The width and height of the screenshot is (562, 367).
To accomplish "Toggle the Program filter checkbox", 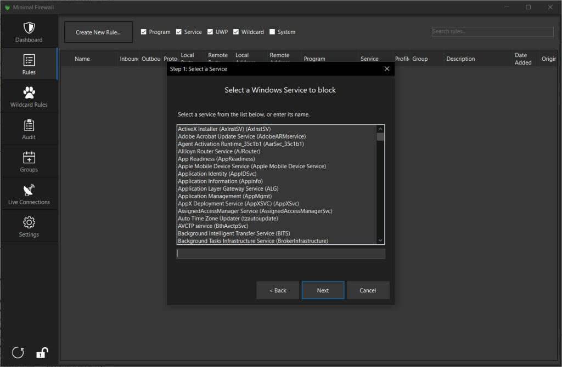I will pyautogui.click(x=144, y=32).
